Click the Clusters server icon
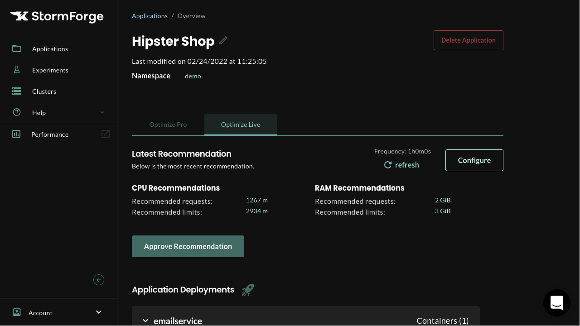This screenshot has height=326, width=580. pyautogui.click(x=17, y=91)
